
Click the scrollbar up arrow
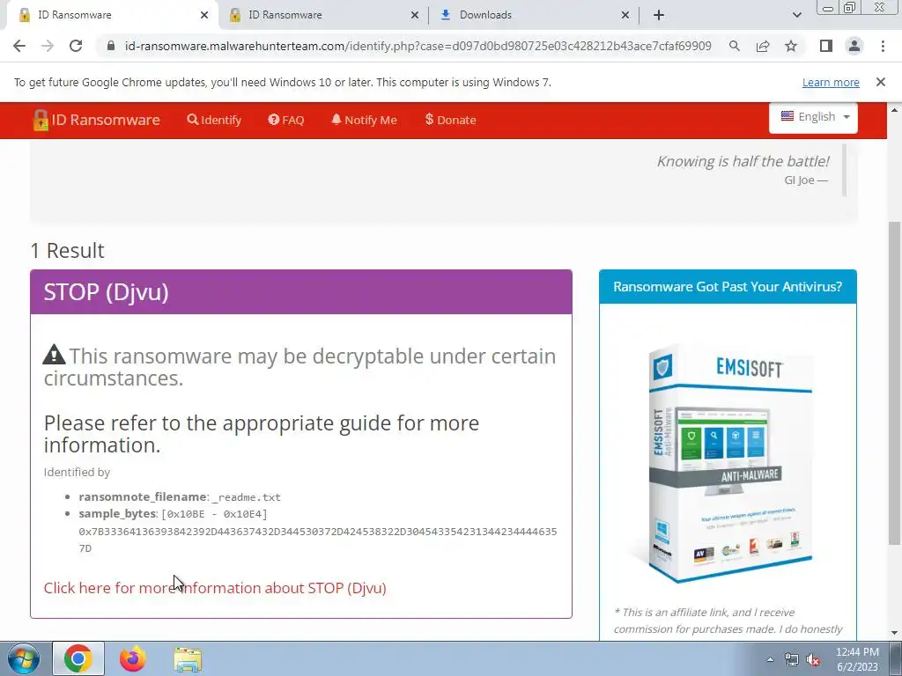[x=894, y=109]
